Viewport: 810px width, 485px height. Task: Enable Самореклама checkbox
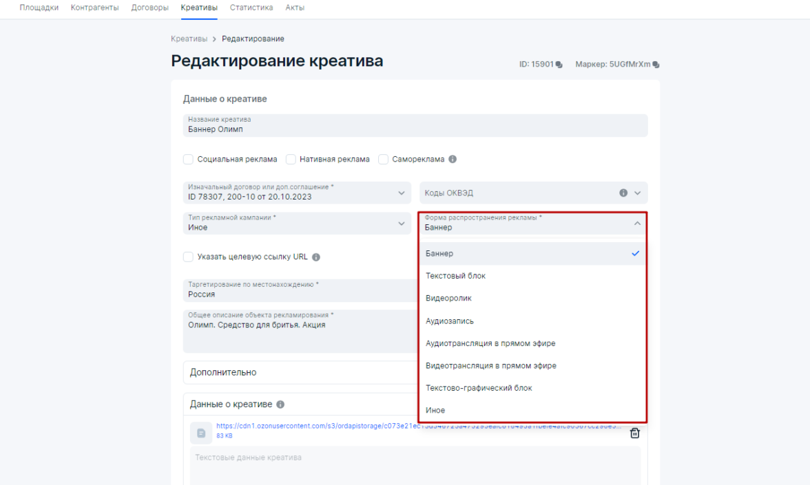383,160
